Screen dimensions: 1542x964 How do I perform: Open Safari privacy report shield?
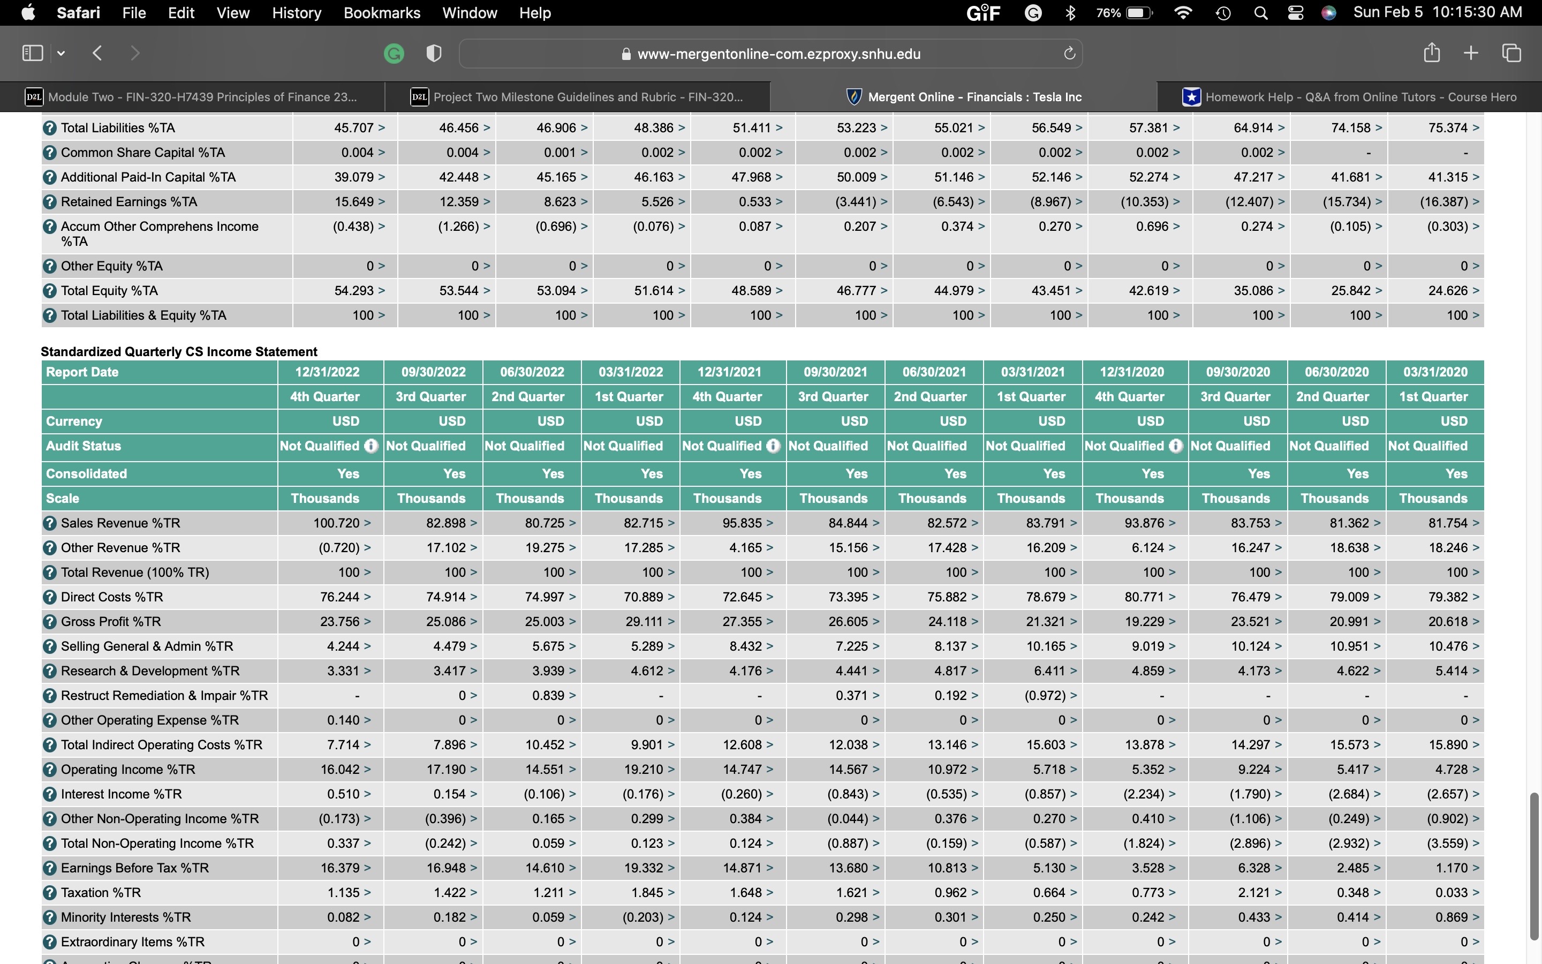click(434, 54)
